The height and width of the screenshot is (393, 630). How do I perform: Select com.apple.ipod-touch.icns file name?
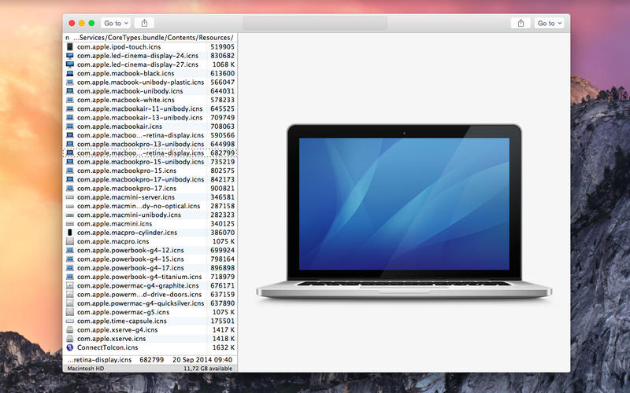click(119, 47)
